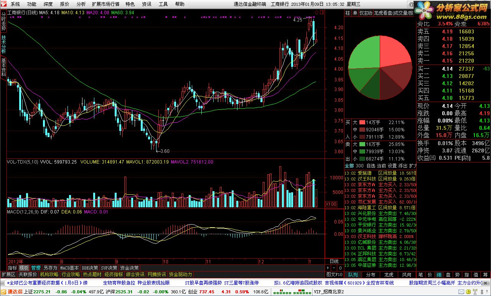Toggle the 仅主动 filter
The height and width of the screenshot is (296, 491).
366,13
